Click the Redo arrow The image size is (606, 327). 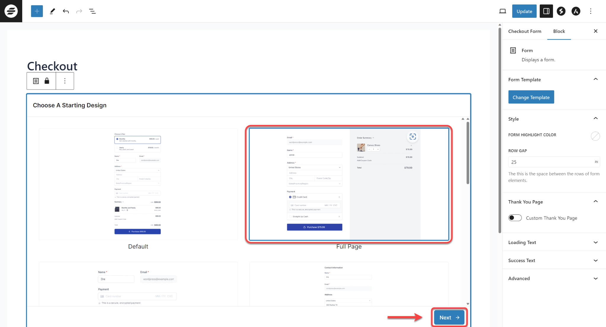[x=79, y=11]
